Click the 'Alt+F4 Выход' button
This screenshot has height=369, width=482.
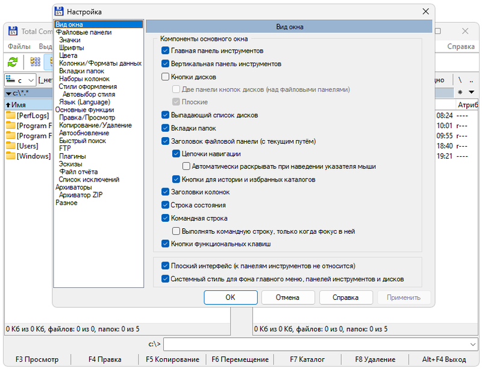(x=444, y=359)
